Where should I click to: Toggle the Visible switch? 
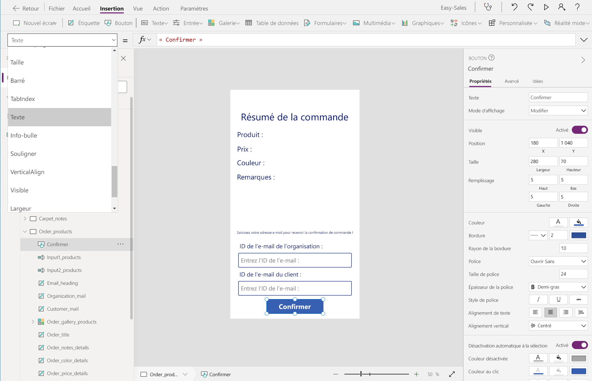tap(580, 130)
